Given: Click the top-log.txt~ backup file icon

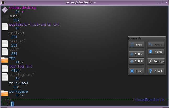Looking at the screenshot, I should pyautogui.click(x=5, y=77).
